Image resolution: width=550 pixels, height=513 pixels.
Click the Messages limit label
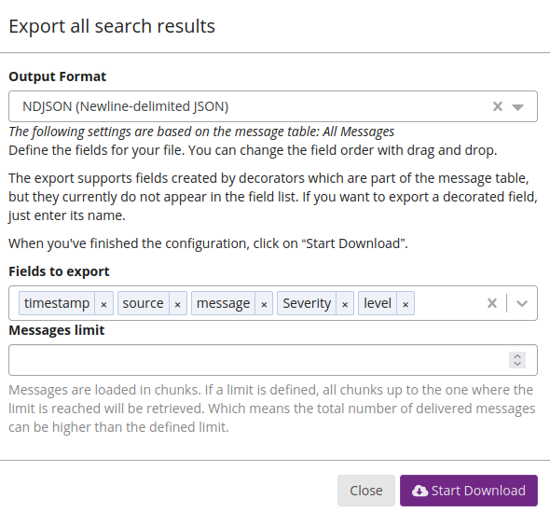point(57,330)
